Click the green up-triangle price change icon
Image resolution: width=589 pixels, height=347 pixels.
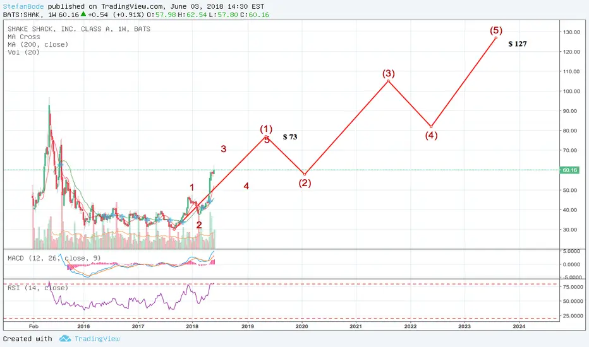click(x=83, y=15)
